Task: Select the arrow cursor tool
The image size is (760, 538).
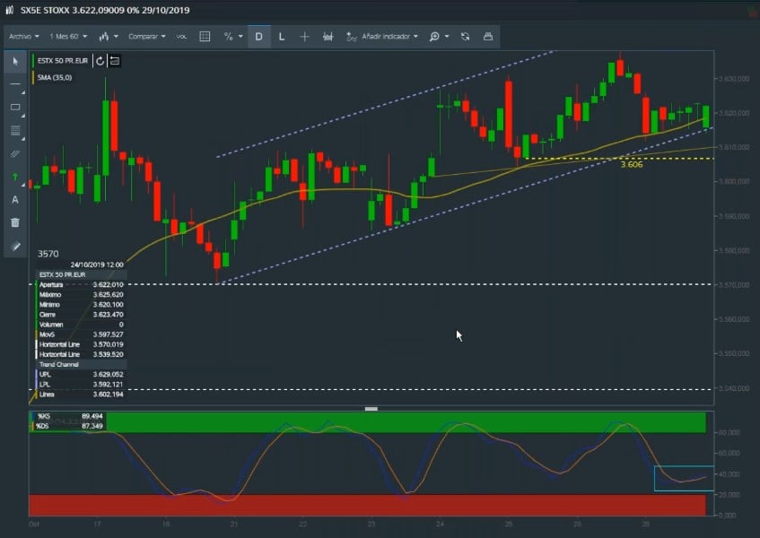Action: (15, 61)
